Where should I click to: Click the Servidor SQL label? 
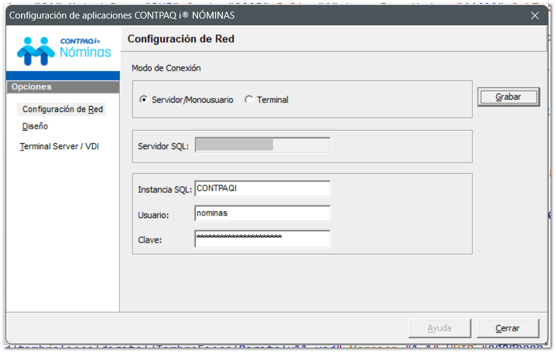tap(163, 146)
